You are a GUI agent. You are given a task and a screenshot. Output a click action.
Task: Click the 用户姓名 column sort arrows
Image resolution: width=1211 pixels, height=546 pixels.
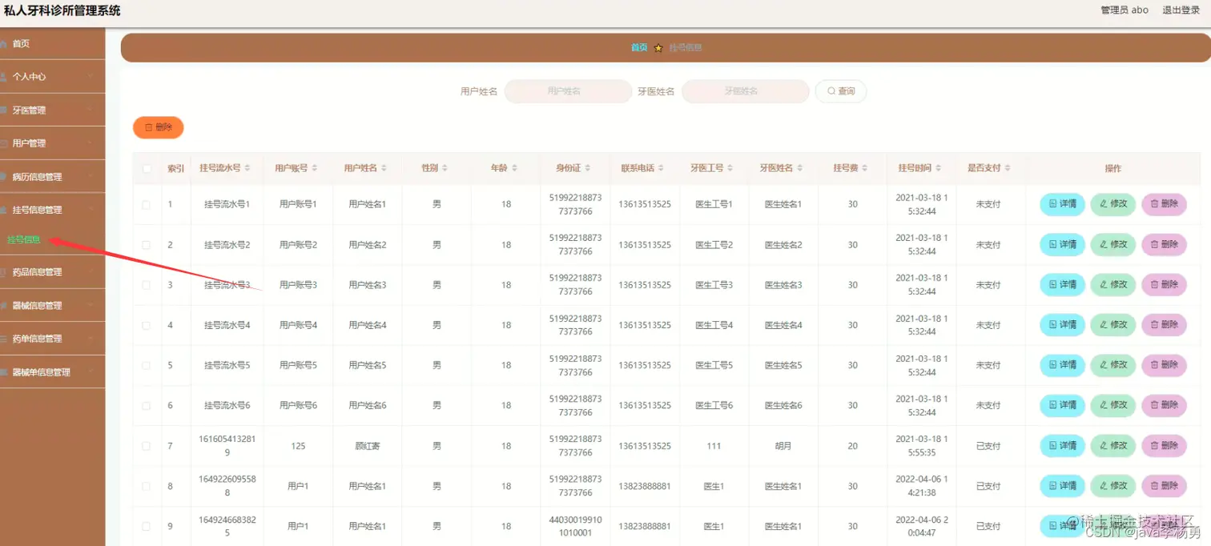pos(384,168)
